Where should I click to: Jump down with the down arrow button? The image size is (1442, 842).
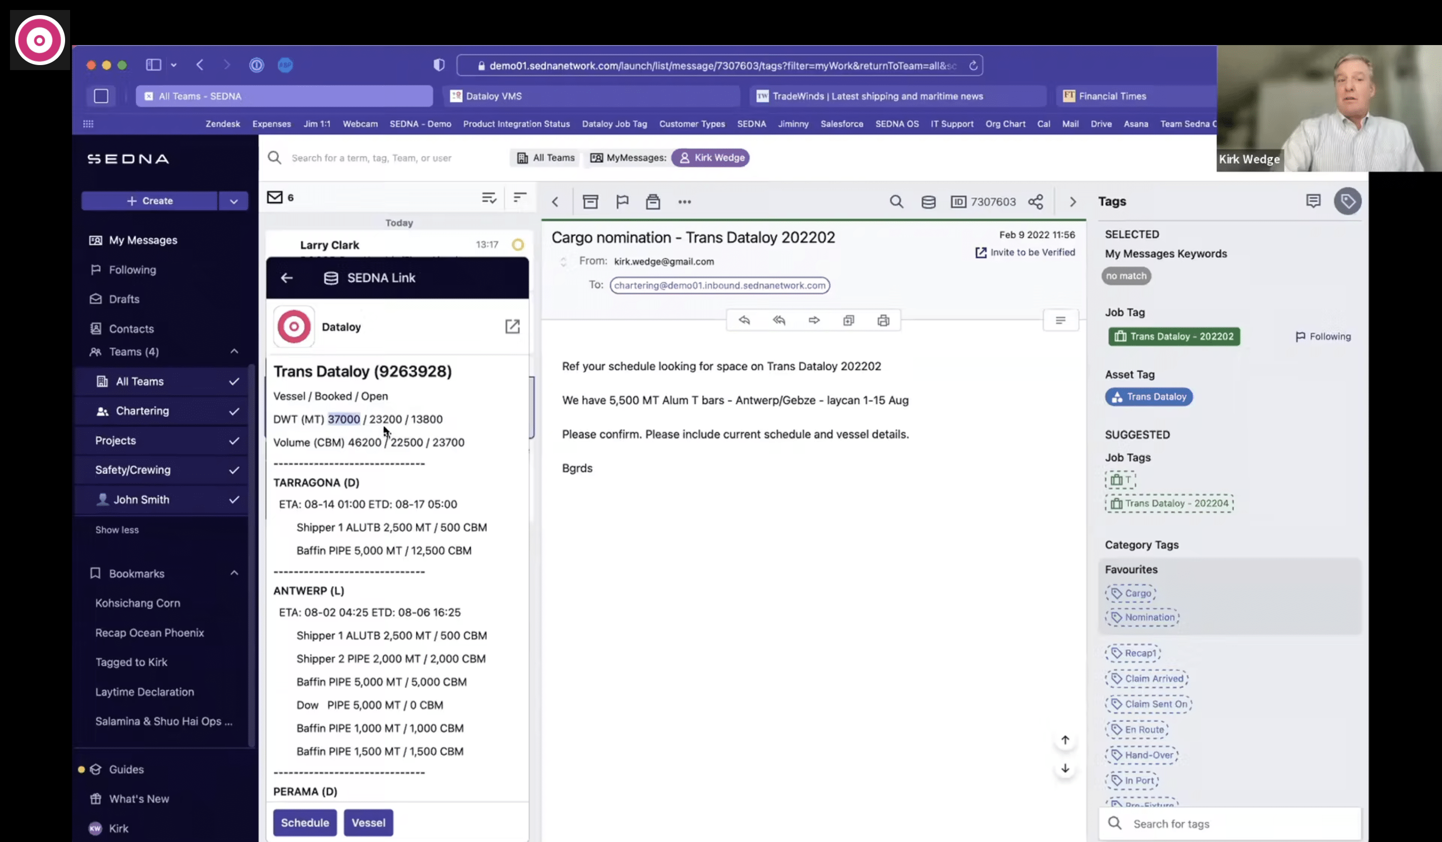[1065, 768]
